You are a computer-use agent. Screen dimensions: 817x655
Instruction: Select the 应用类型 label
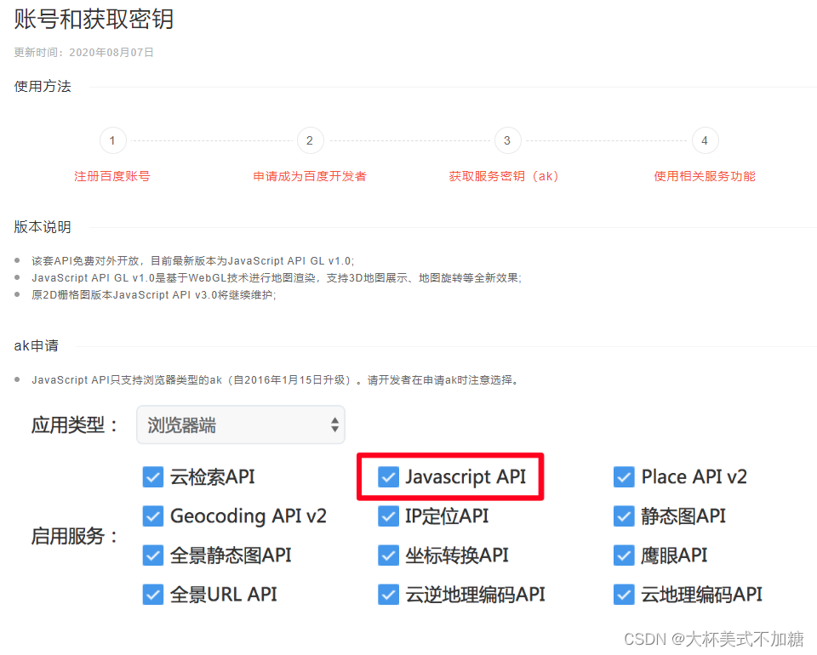click(x=75, y=424)
